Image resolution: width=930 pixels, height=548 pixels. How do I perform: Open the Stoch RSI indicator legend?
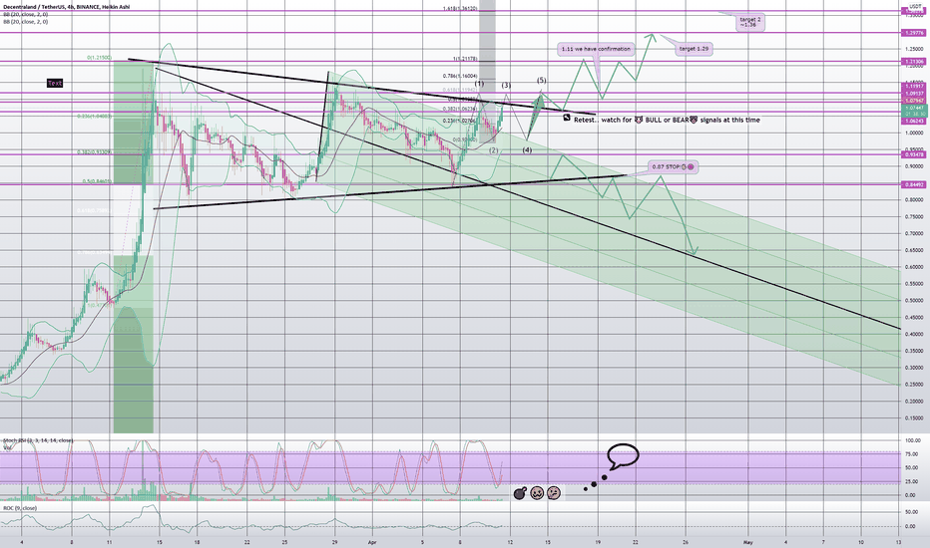point(38,440)
